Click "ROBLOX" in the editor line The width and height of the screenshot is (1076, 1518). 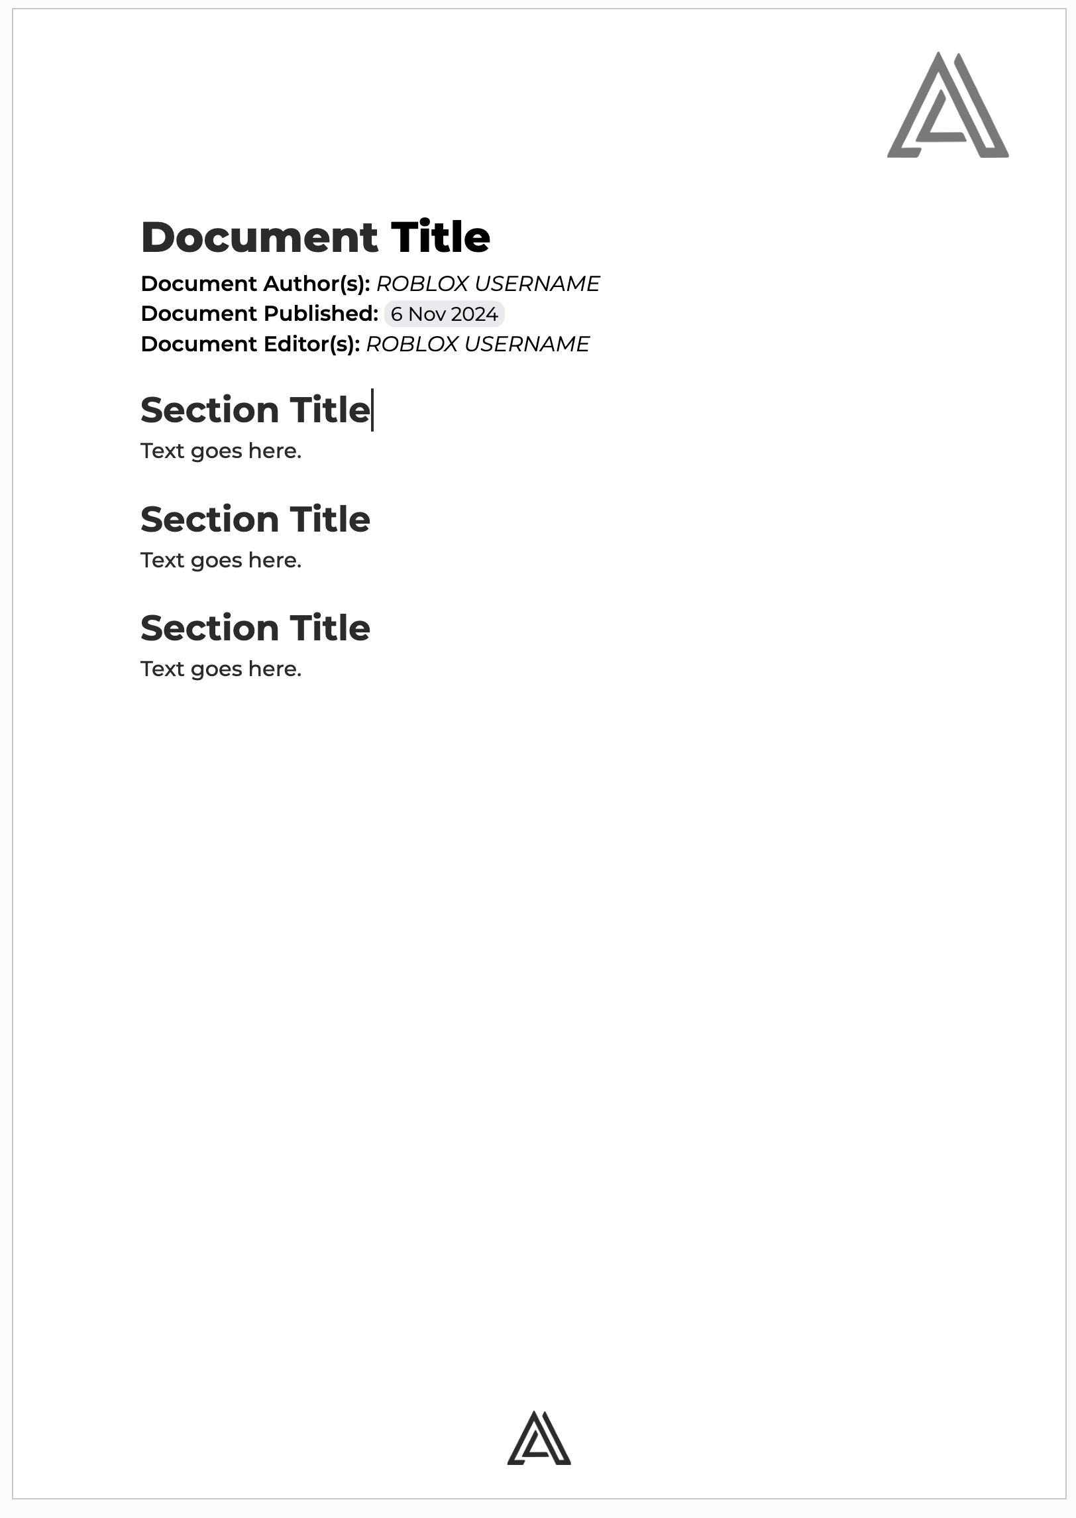(412, 344)
